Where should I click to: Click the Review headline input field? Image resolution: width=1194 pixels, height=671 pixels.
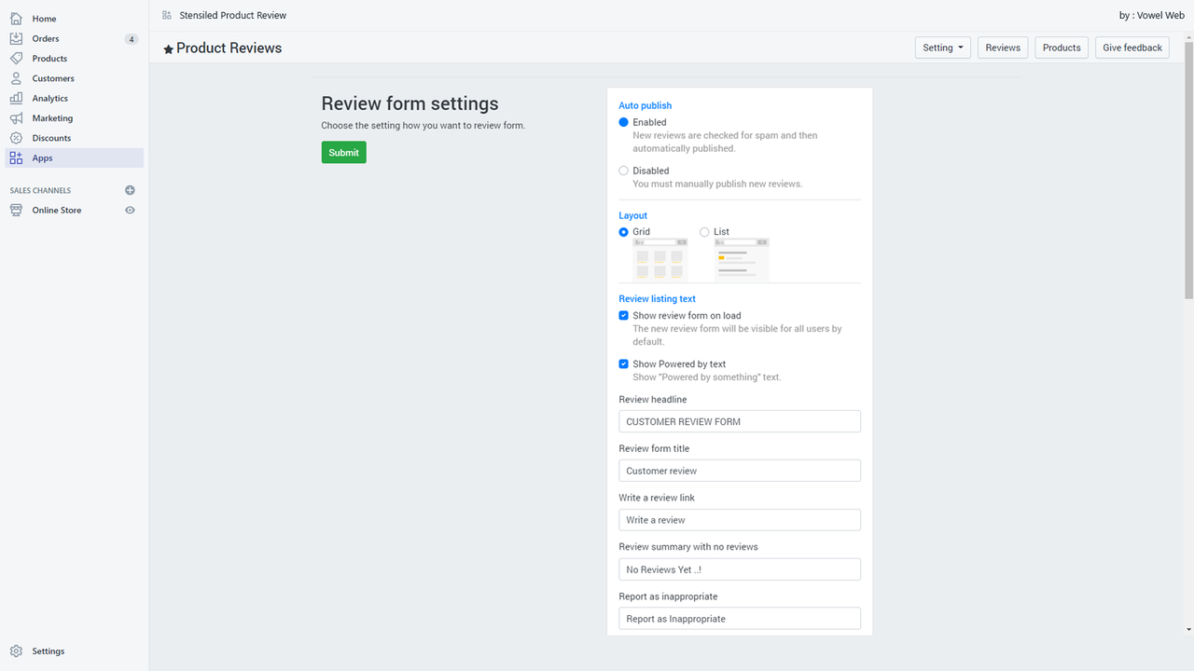tap(739, 421)
